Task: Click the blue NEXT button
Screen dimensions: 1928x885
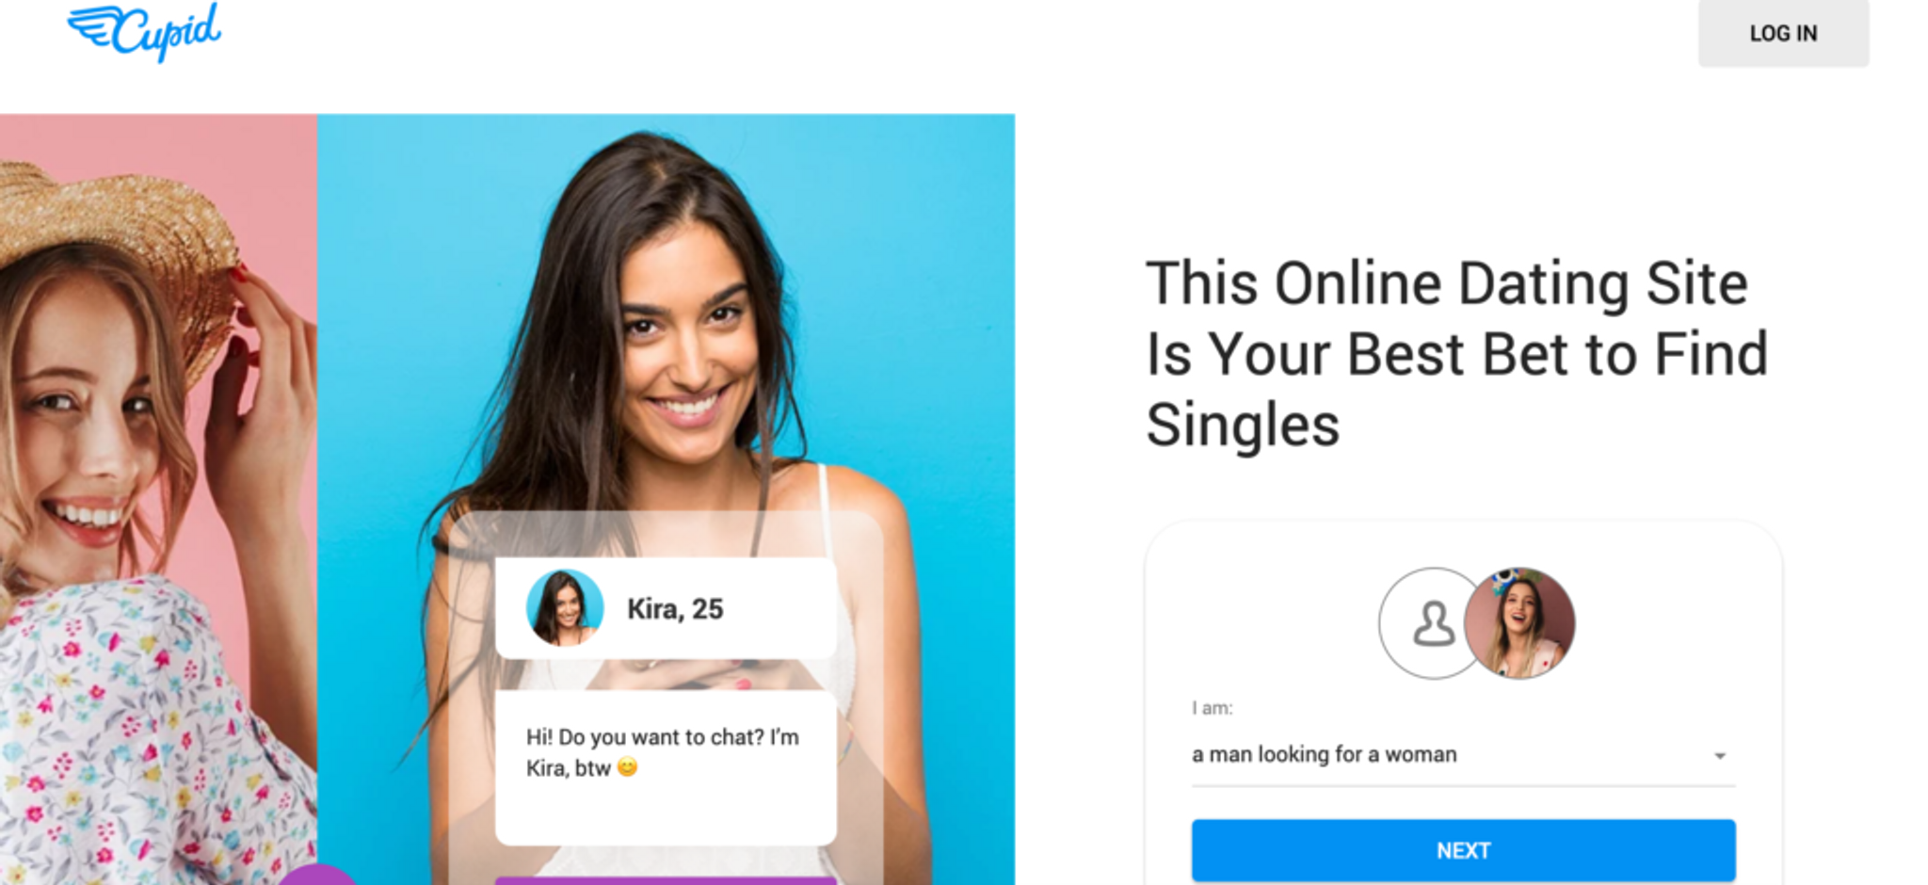Action: (1463, 850)
